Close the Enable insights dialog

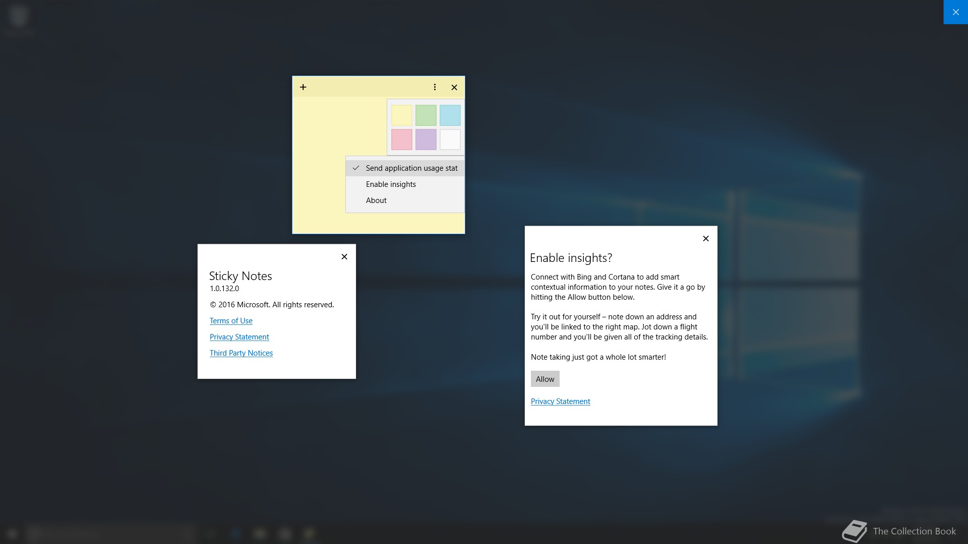[x=706, y=239]
